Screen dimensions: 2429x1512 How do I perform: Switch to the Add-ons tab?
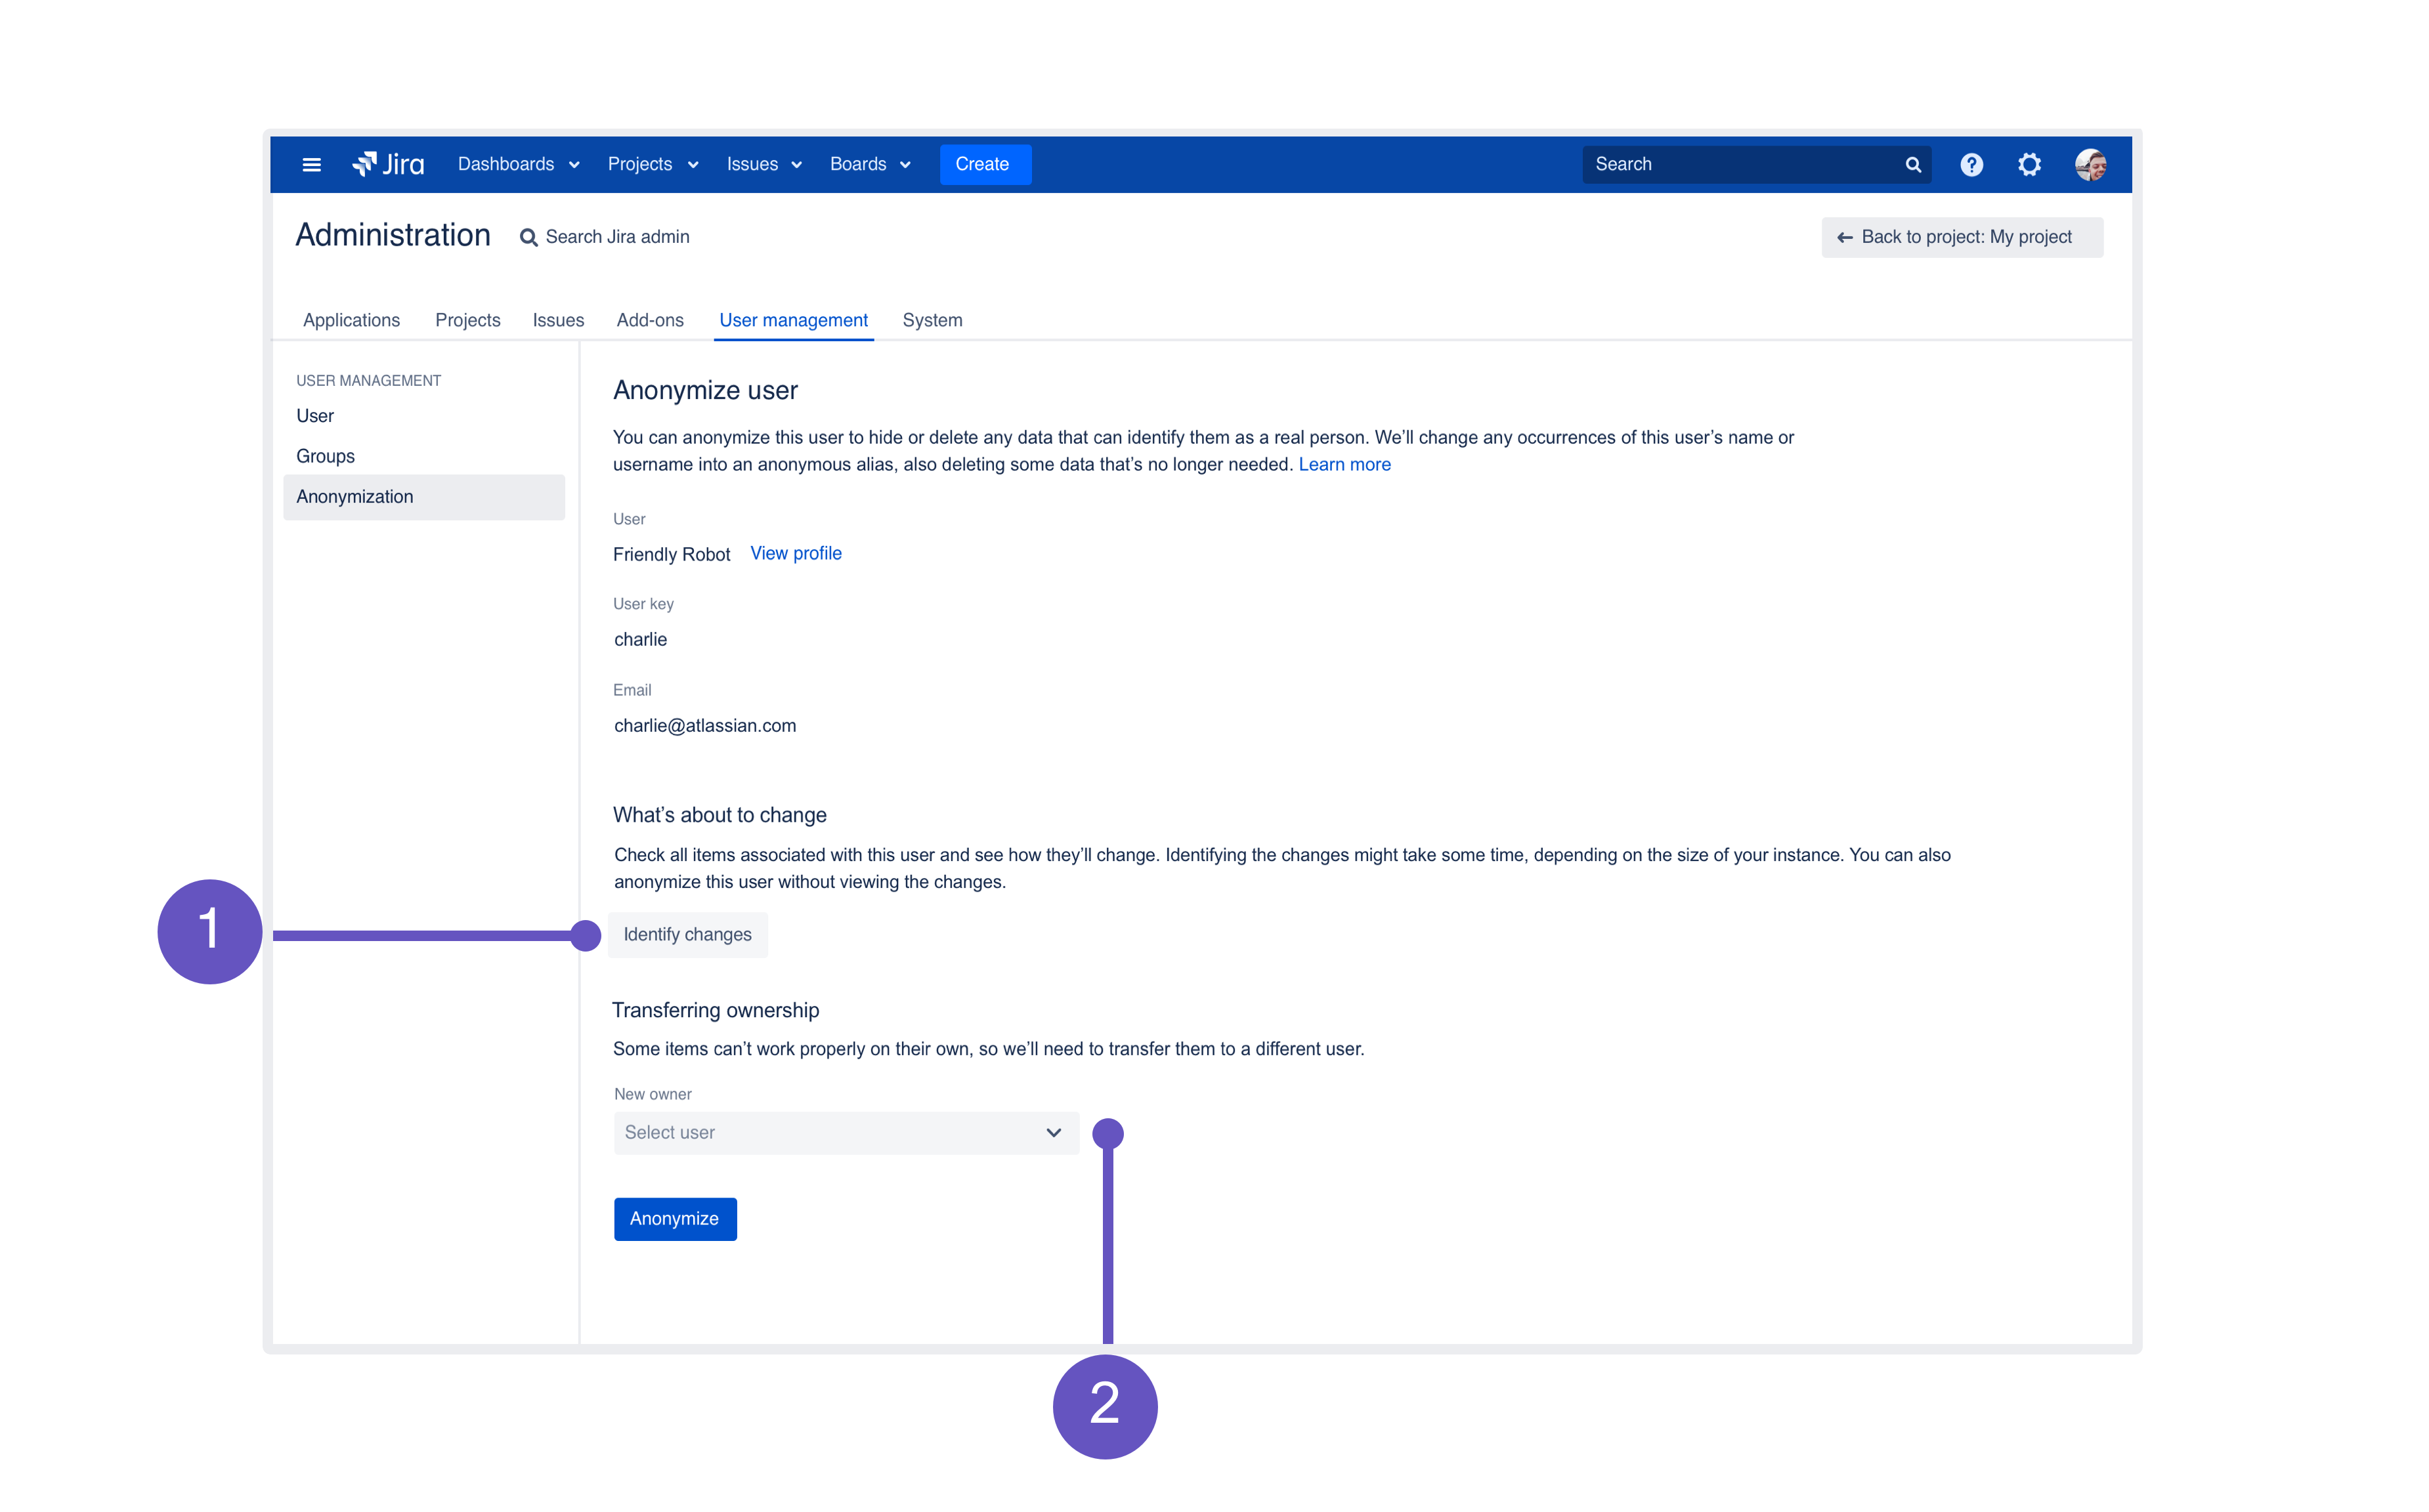pos(649,320)
